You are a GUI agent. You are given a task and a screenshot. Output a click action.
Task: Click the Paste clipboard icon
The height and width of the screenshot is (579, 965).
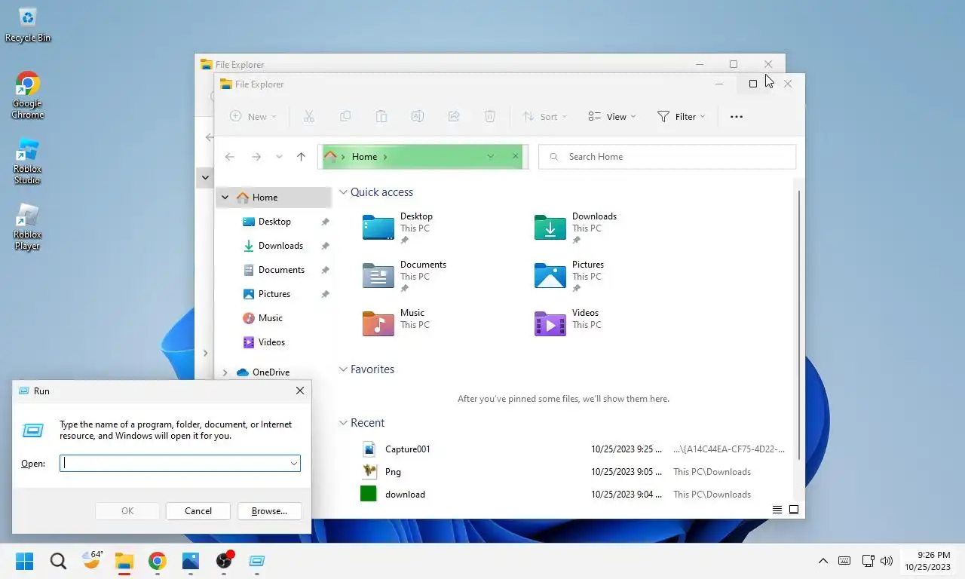coord(381,116)
